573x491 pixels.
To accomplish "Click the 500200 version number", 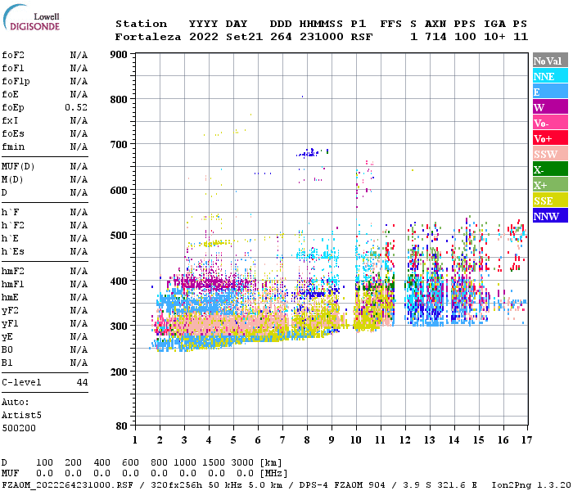I will pyautogui.click(x=19, y=428).
